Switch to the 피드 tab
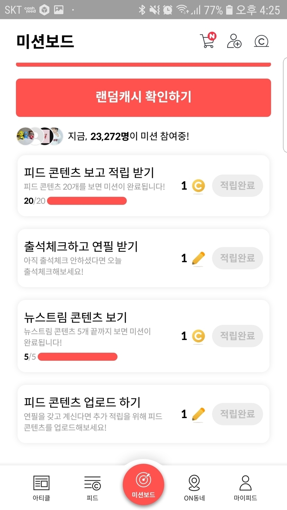287x510 pixels. (92, 488)
